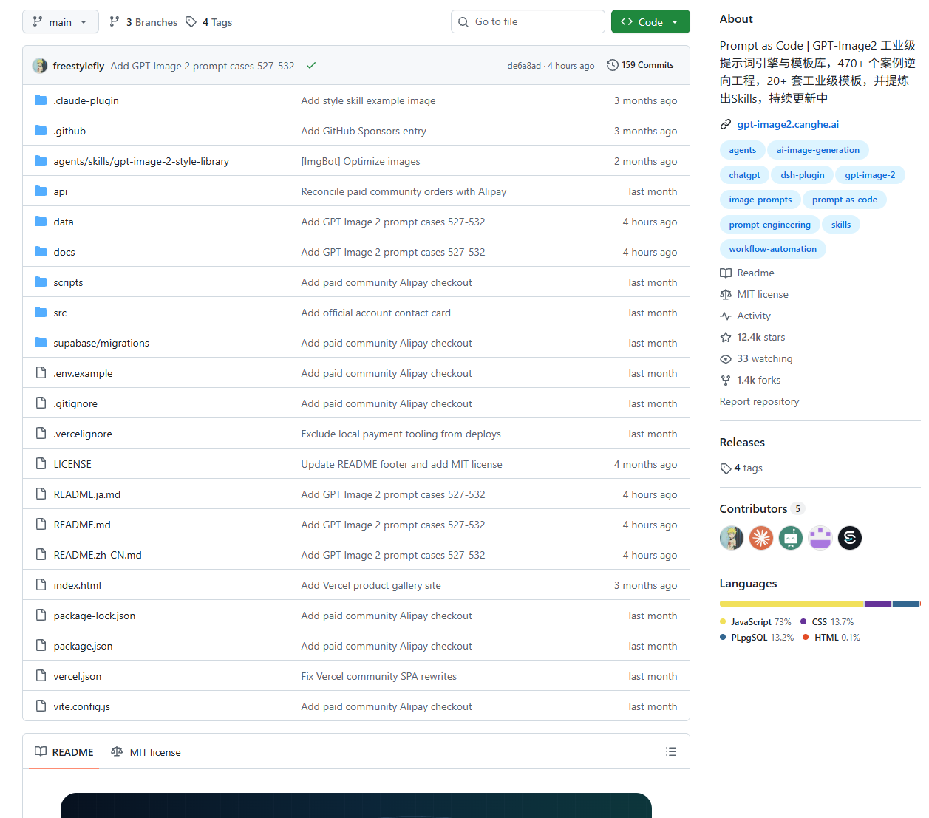Click the chatgpt topic tag
Screen dimensions: 929x818
point(744,175)
